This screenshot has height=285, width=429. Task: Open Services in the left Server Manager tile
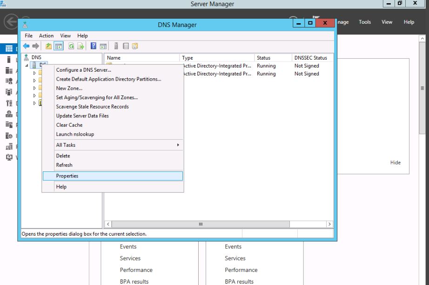(x=130, y=258)
